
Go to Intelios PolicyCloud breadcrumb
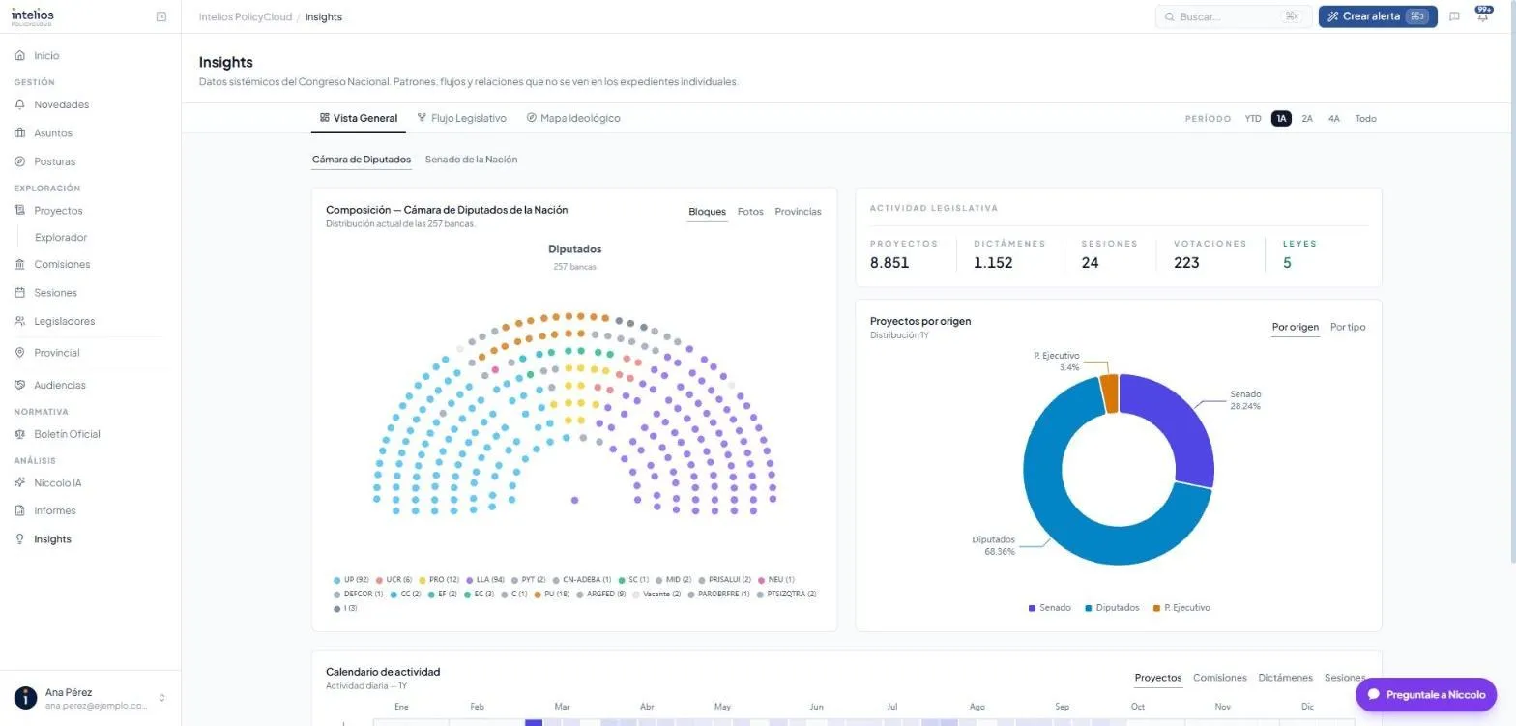[x=245, y=17]
